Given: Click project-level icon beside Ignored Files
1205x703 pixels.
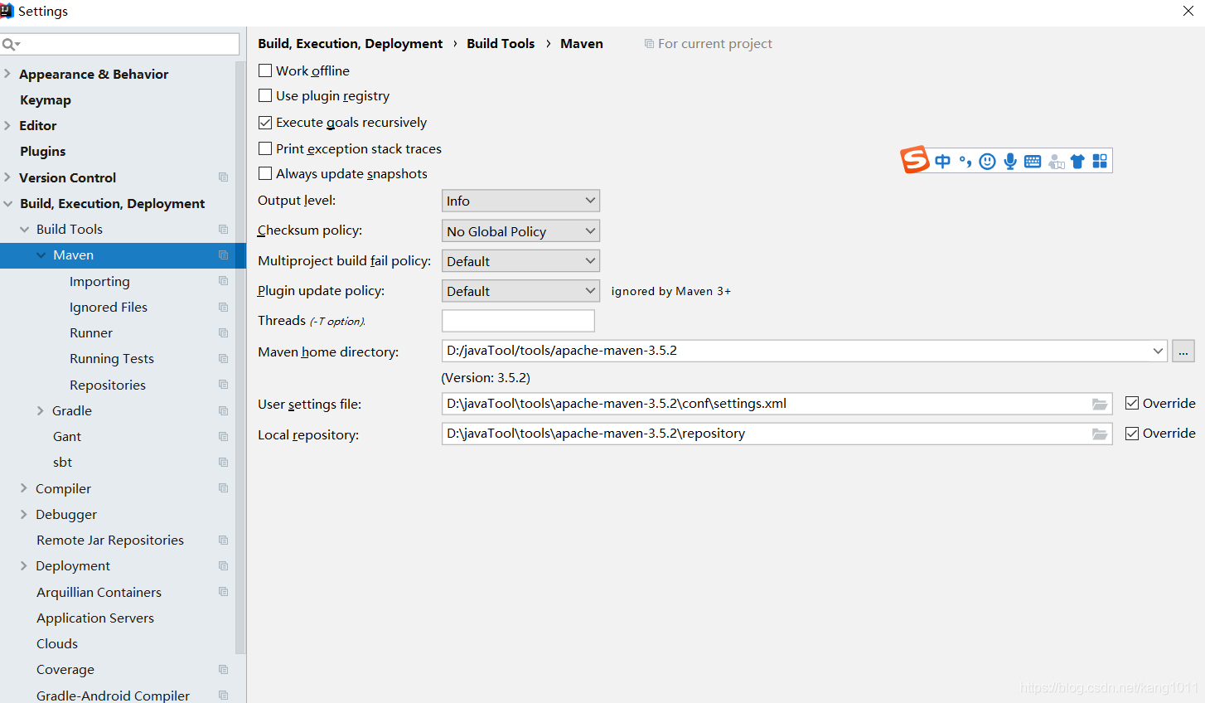Looking at the screenshot, I should point(223,307).
